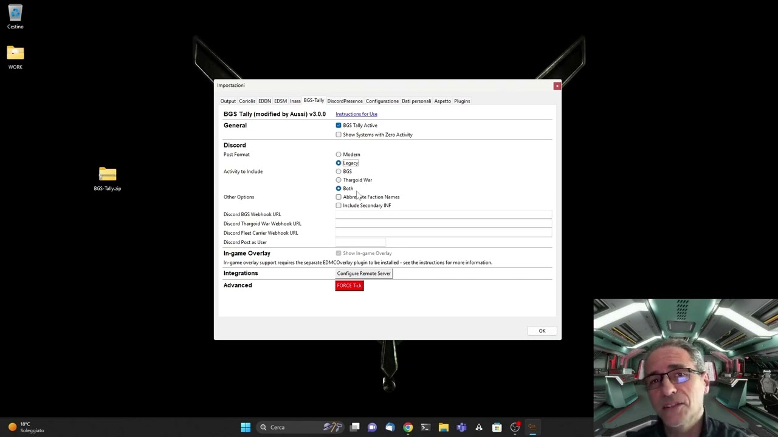This screenshot has width=778, height=437.
Task: Open the terminal from the taskbar
Action: (x=425, y=427)
